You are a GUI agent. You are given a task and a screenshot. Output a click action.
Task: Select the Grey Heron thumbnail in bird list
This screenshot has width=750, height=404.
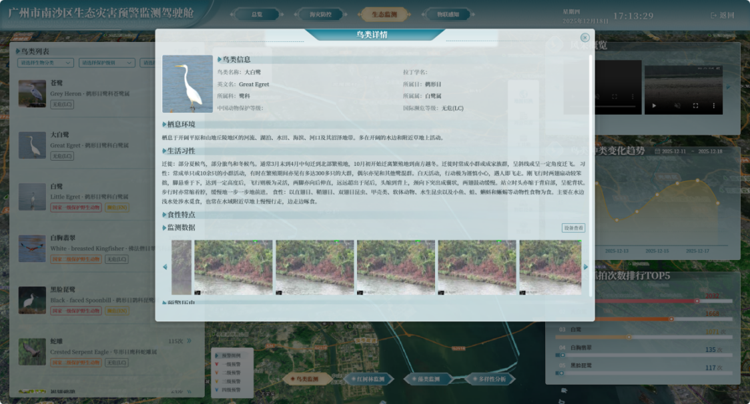click(x=32, y=93)
